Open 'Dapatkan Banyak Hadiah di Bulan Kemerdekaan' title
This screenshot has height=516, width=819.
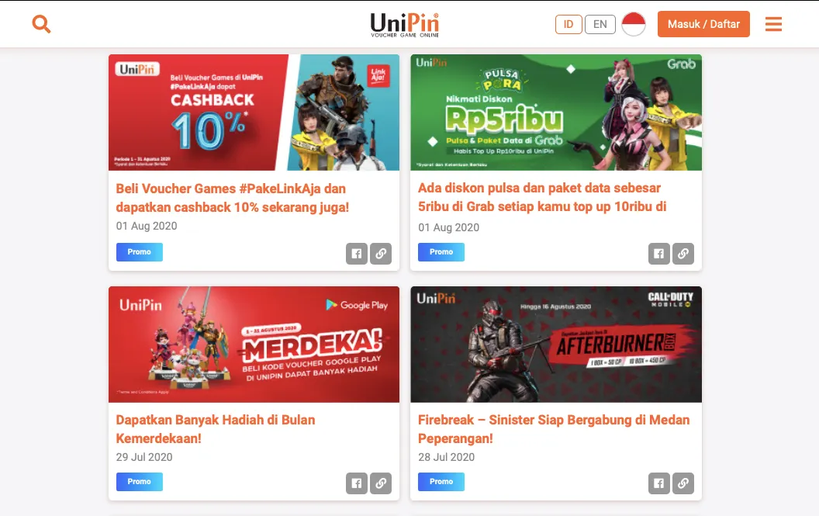[215, 429]
